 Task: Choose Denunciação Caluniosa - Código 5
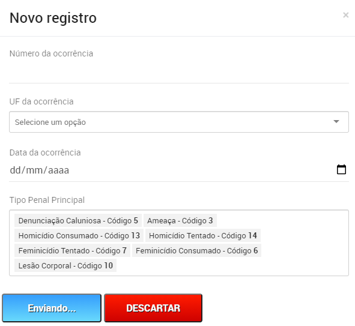(78, 220)
